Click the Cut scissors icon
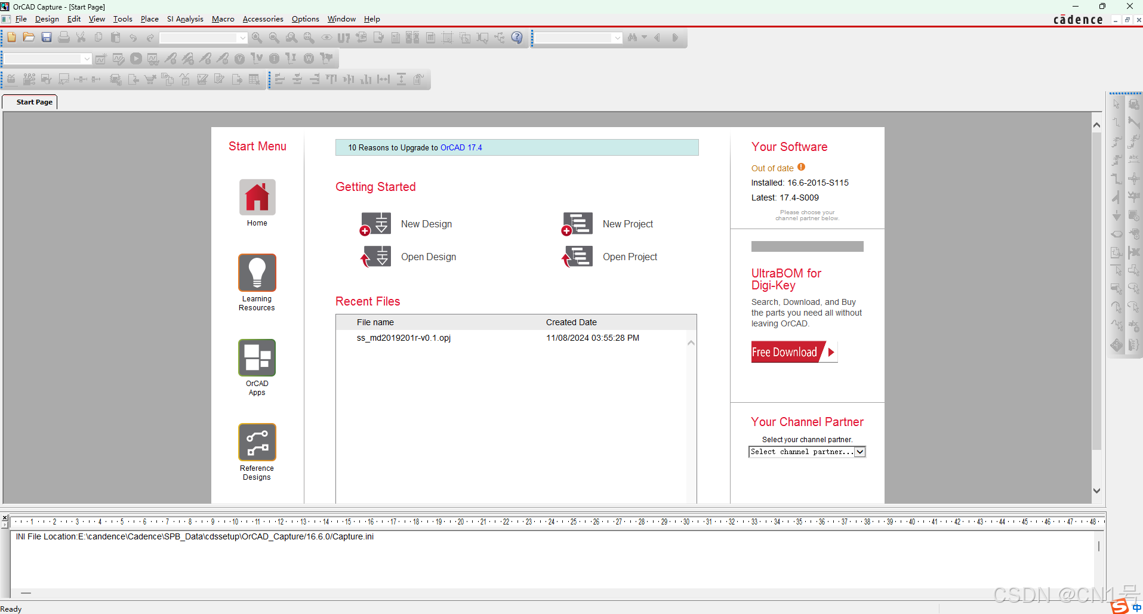 tap(81, 38)
